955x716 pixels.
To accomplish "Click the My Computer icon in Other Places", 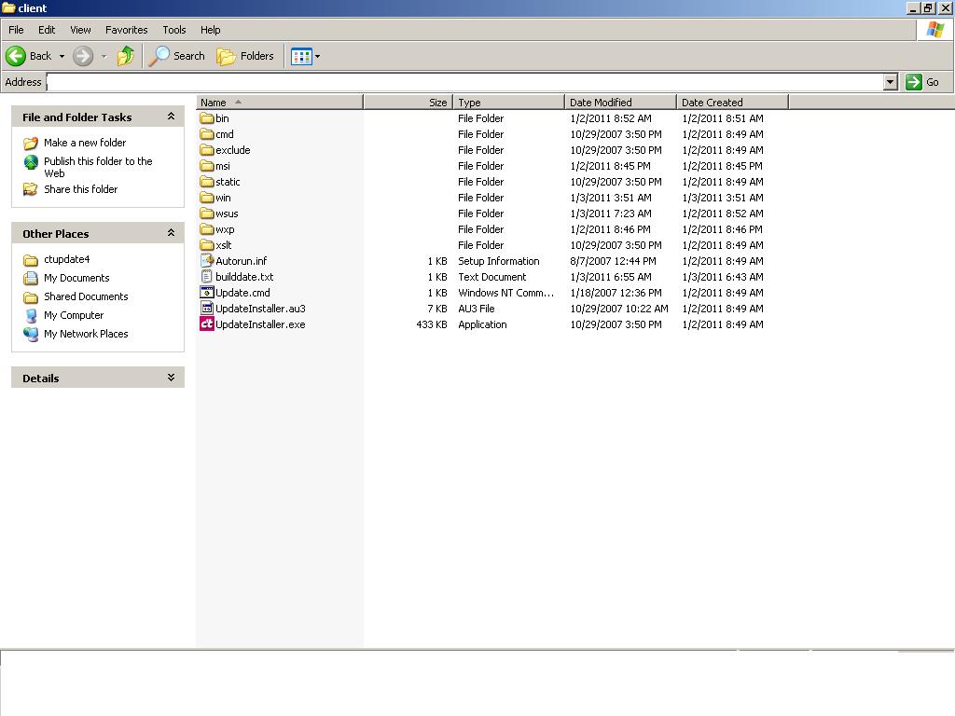I will tap(31, 315).
